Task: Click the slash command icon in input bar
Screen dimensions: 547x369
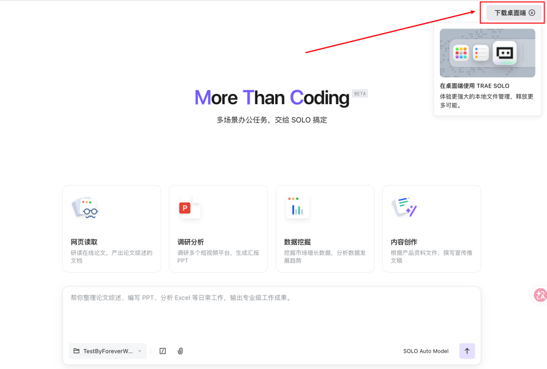Action: click(162, 351)
